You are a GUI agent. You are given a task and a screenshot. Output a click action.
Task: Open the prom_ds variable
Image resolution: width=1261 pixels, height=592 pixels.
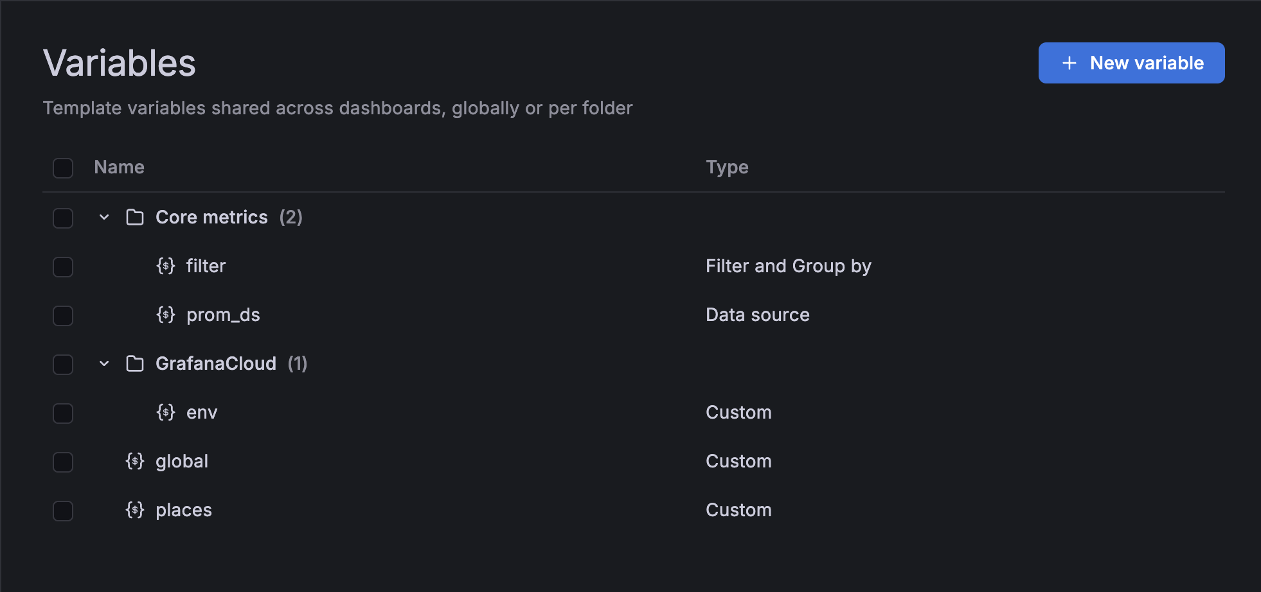[223, 315]
